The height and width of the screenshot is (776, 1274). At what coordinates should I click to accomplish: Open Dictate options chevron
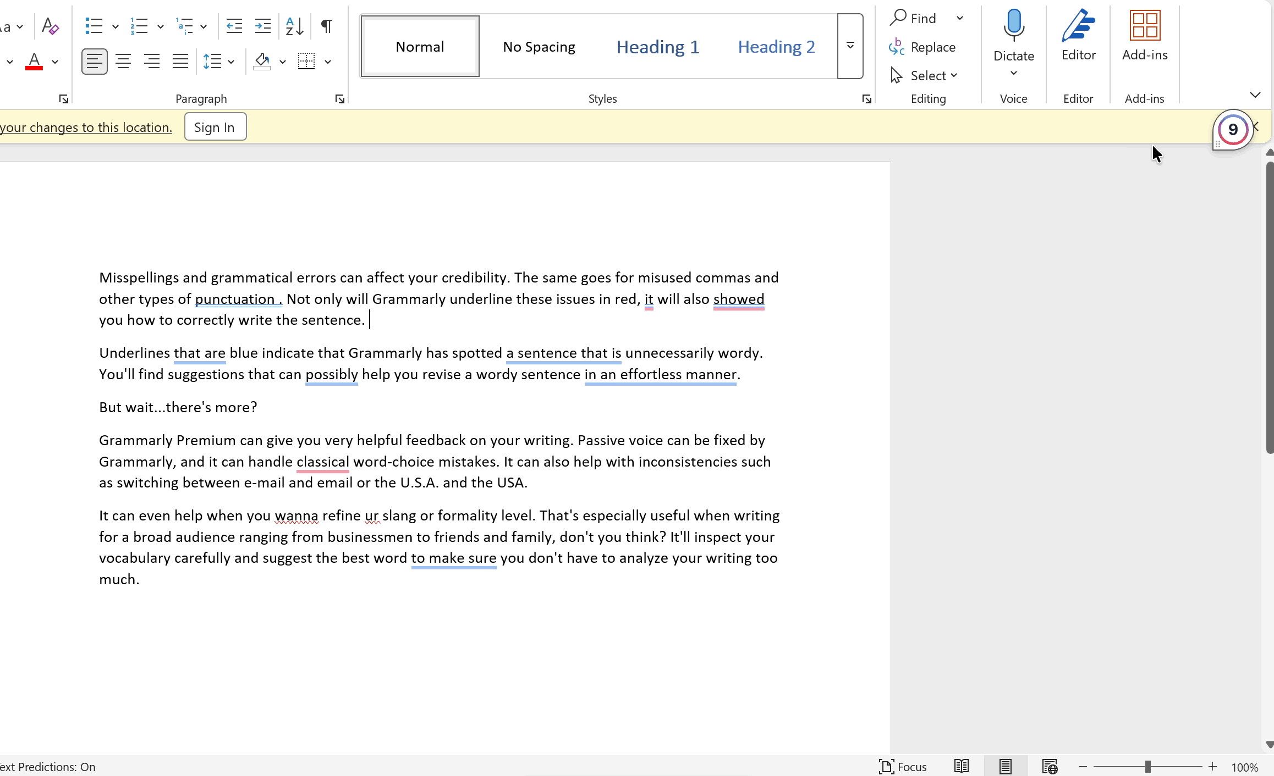[x=1014, y=73]
